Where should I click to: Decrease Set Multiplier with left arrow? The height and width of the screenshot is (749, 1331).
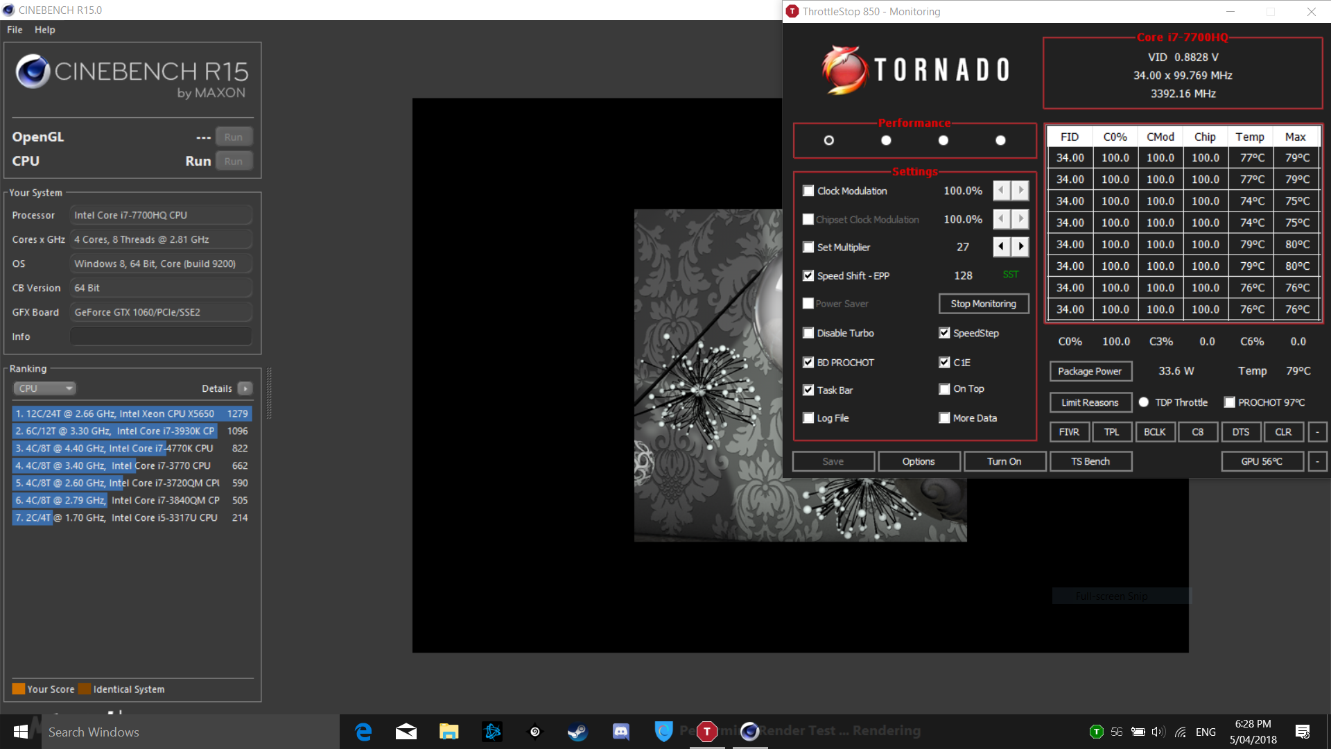pos(1002,247)
